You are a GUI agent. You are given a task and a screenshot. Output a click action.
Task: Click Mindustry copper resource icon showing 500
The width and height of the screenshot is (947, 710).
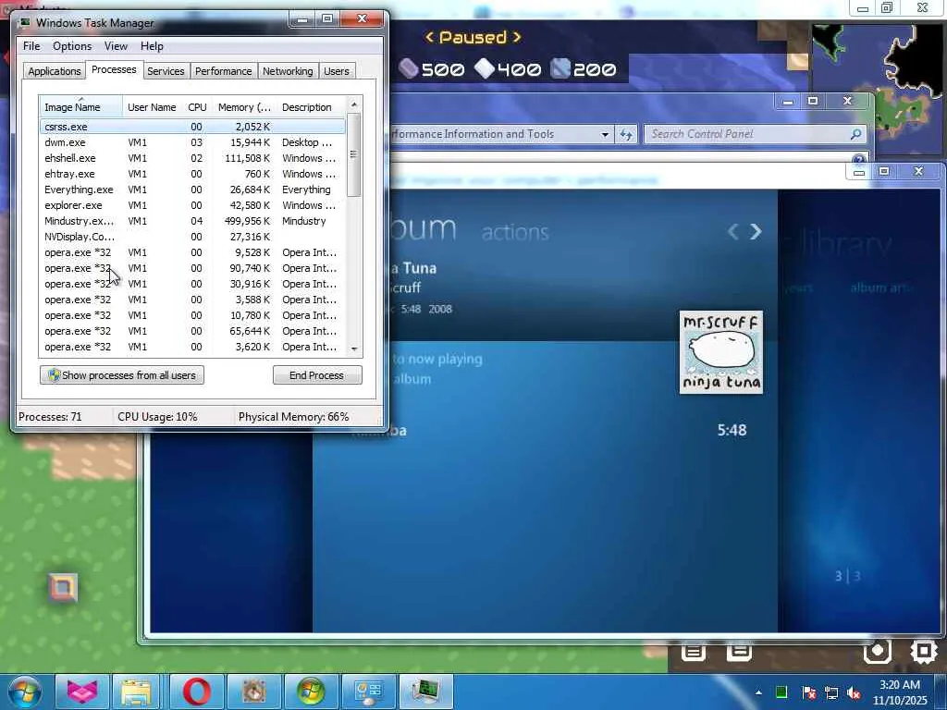click(409, 68)
